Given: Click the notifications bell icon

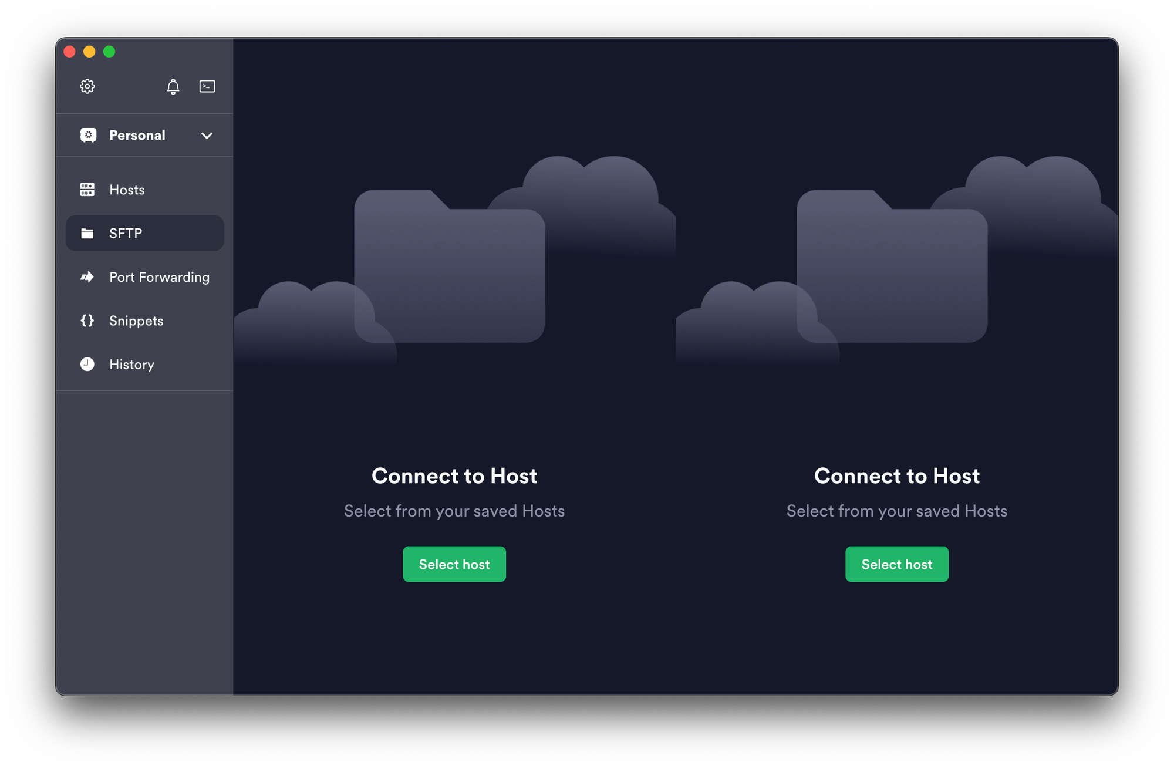Looking at the screenshot, I should pos(173,87).
